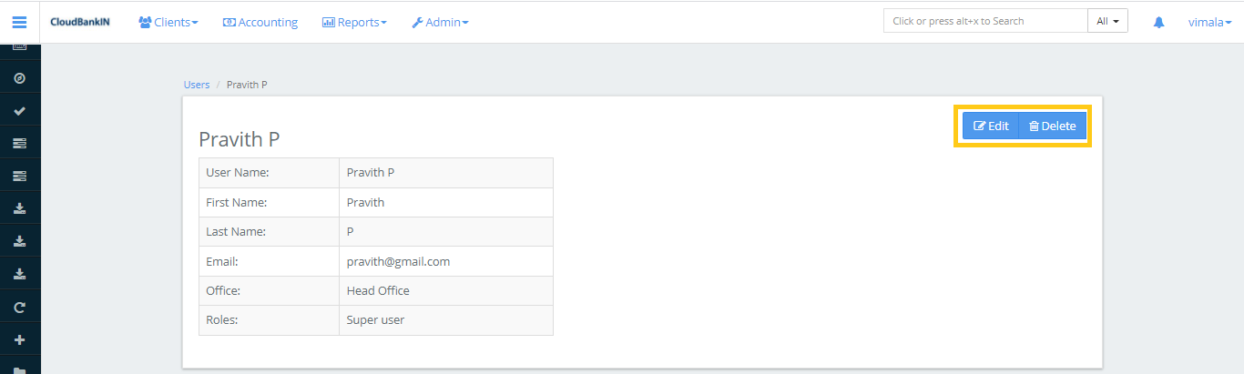Expand the Admin dropdown menu
Image resolution: width=1244 pixels, height=374 pixels.
pos(440,22)
